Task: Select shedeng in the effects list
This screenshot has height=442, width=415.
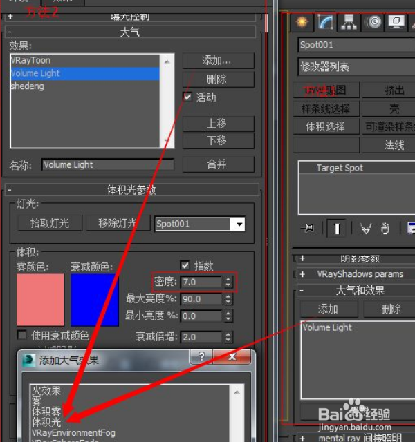Action: pos(84,86)
